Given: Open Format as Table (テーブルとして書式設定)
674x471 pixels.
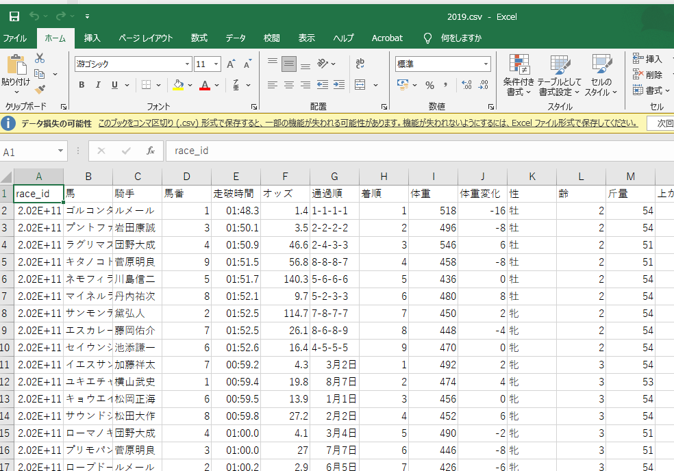Looking at the screenshot, I should point(559,75).
